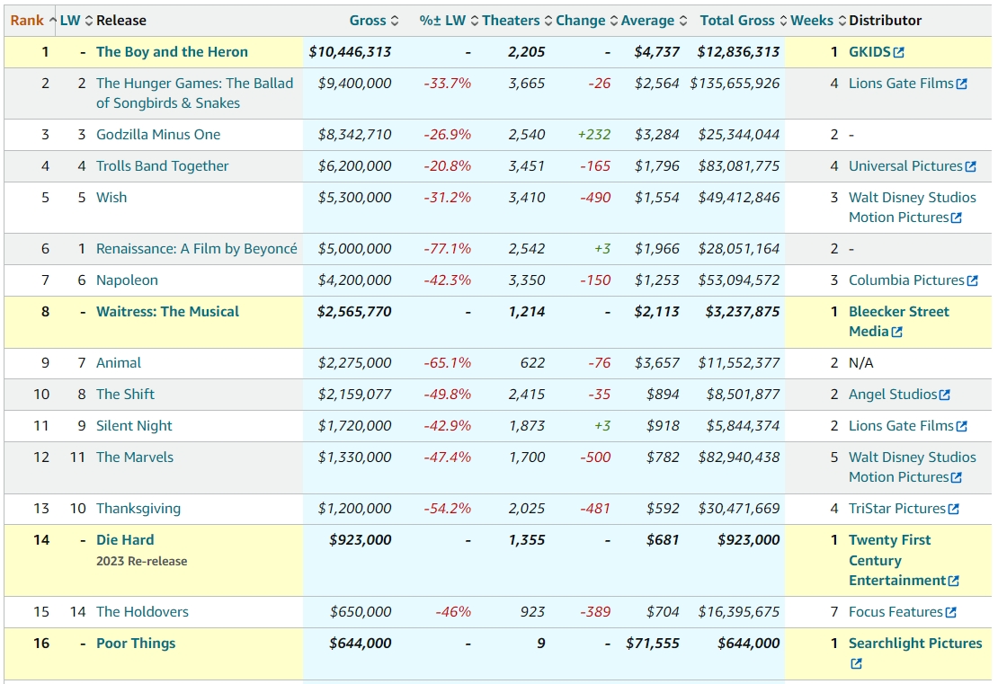Click external link icon beside Columbia Pictures
The height and width of the screenshot is (684, 998).
973,281
